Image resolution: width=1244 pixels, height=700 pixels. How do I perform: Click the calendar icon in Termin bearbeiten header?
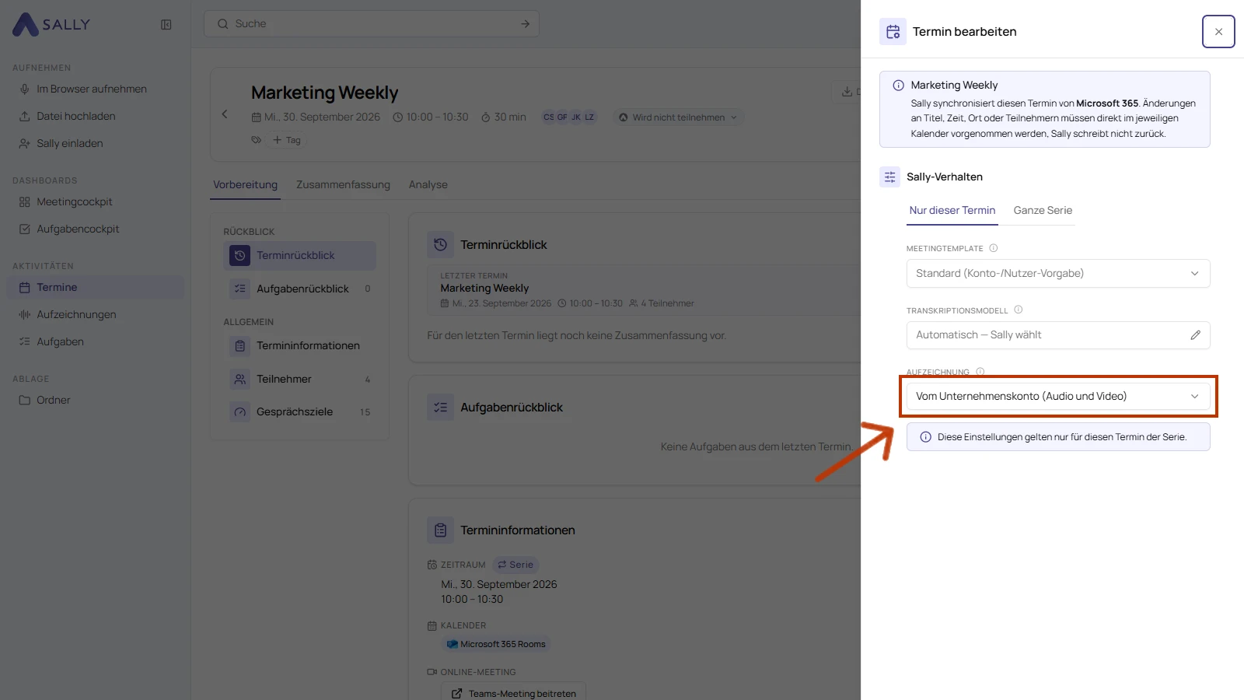coord(893,32)
